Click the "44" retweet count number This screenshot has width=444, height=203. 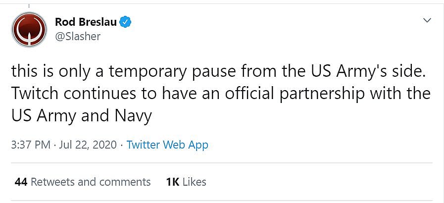[21, 182]
